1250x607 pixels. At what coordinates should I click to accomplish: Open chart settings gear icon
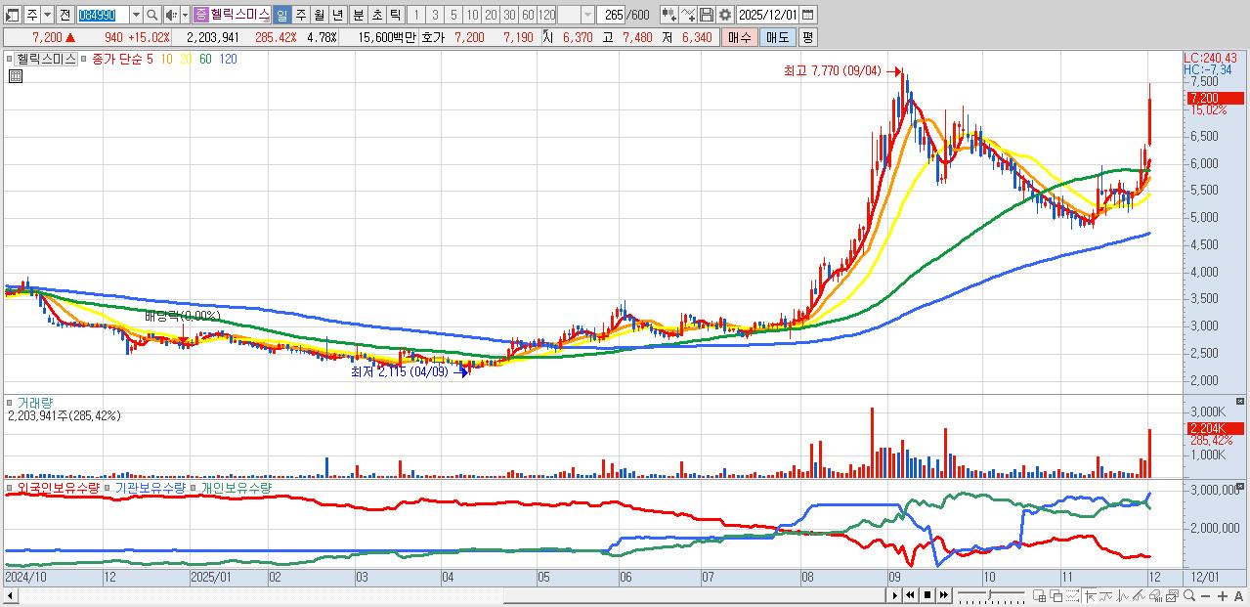(725, 15)
